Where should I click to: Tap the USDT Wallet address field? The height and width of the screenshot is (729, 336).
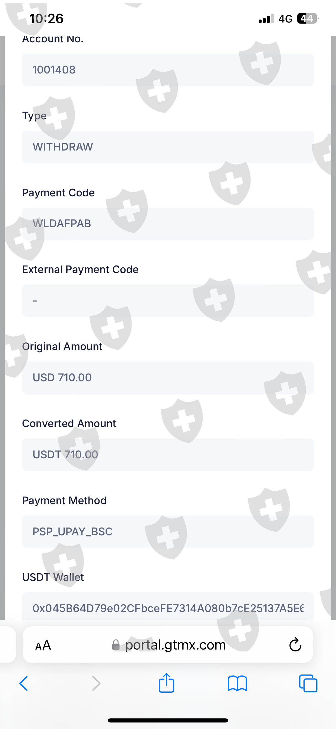tap(168, 608)
